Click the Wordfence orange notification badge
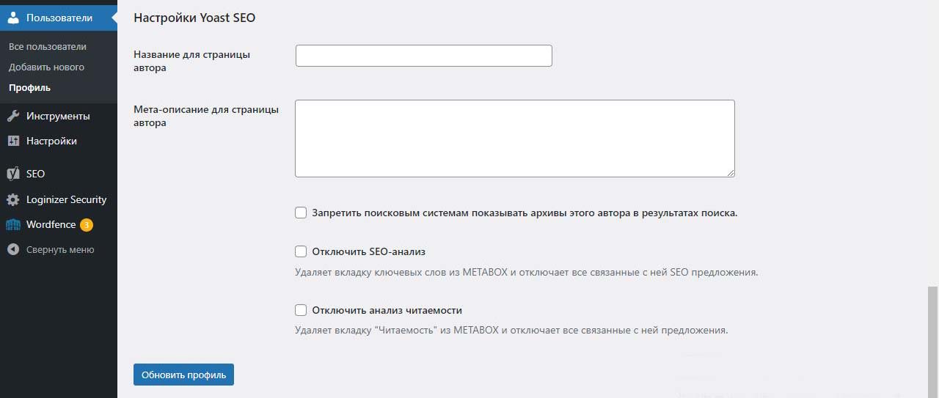The height and width of the screenshot is (398, 939). [87, 224]
